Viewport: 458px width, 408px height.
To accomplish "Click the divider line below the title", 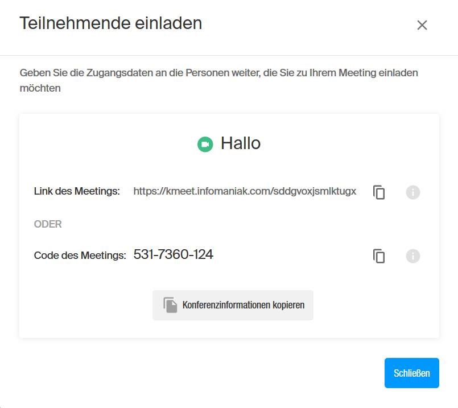I will click(229, 55).
